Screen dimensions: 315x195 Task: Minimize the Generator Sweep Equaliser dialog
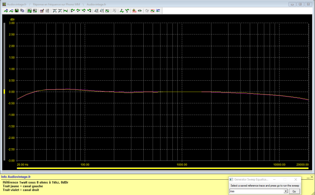(274, 180)
